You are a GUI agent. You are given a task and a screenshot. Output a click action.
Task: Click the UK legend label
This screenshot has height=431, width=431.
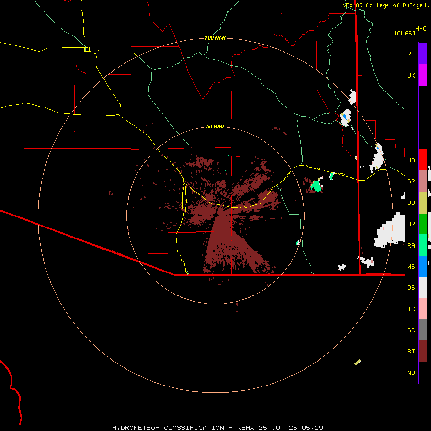pos(411,75)
